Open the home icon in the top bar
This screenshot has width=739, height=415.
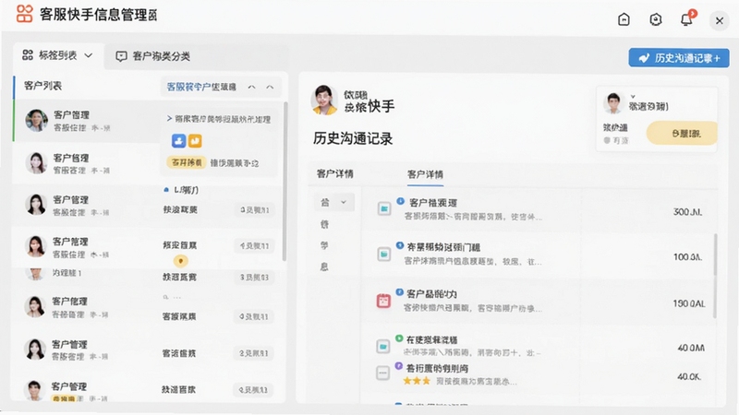pos(624,19)
